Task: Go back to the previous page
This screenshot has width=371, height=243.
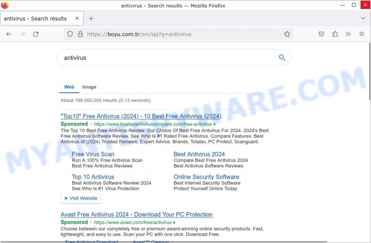Action: (x=9, y=34)
